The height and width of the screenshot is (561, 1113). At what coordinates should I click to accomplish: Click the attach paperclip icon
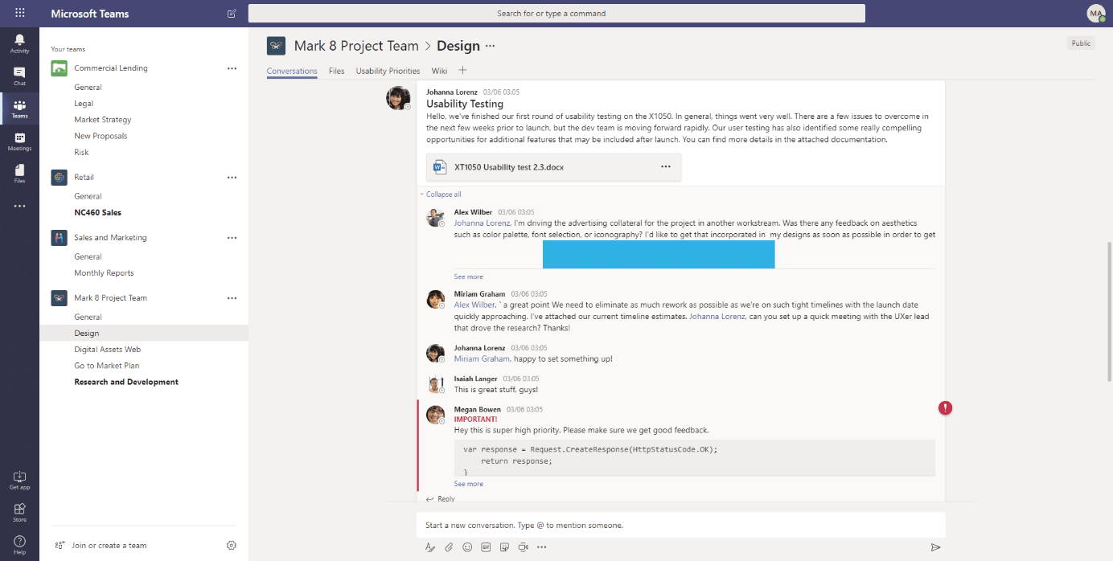(449, 547)
